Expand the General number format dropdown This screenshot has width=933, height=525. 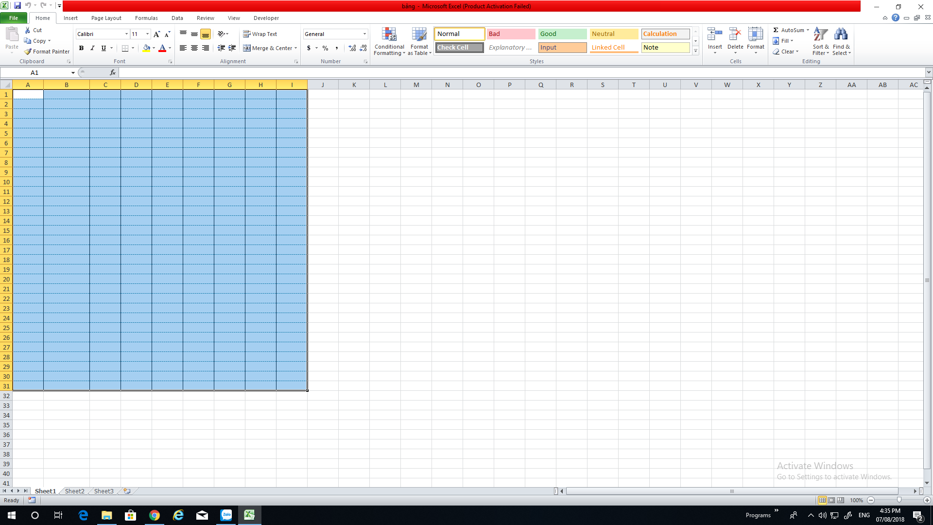[364, 34]
